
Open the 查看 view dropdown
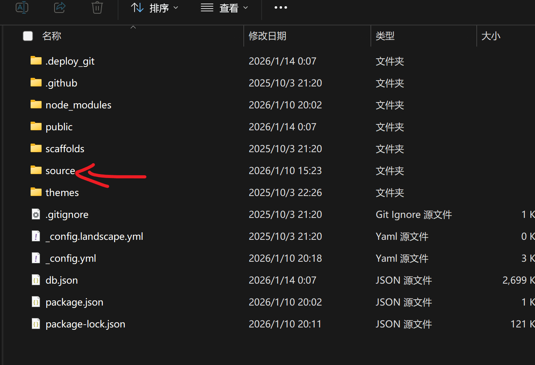(x=224, y=8)
